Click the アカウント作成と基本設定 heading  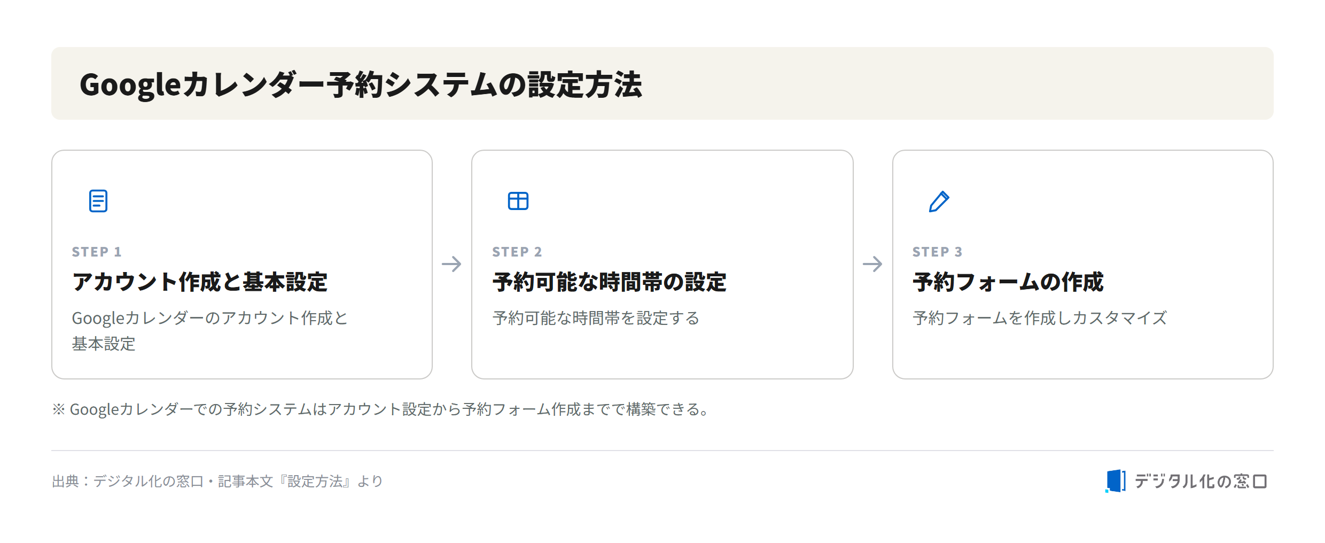200,282
